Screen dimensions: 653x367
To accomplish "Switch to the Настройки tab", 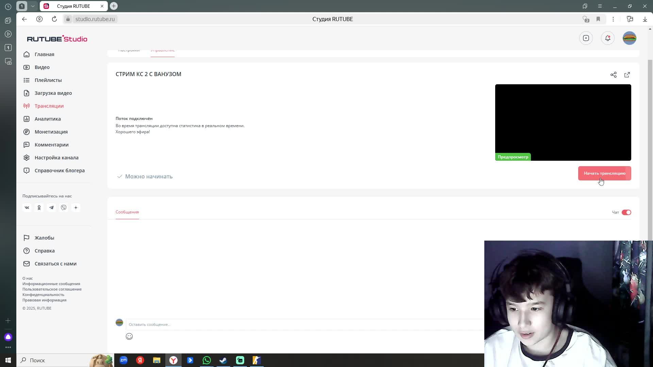I will point(129,51).
